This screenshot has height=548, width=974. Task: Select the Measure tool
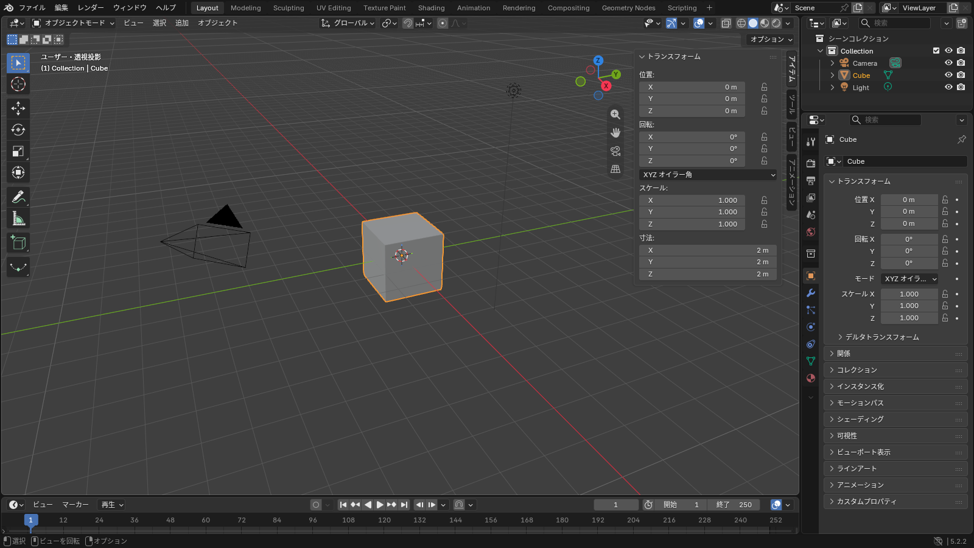click(18, 219)
